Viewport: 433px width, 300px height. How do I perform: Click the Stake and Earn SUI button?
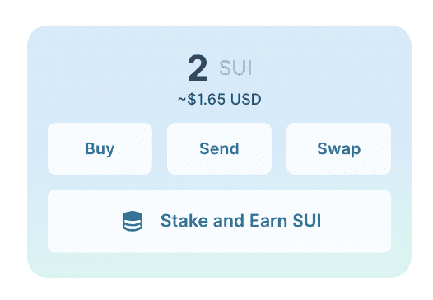pyautogui.click(x=219, y=221)
